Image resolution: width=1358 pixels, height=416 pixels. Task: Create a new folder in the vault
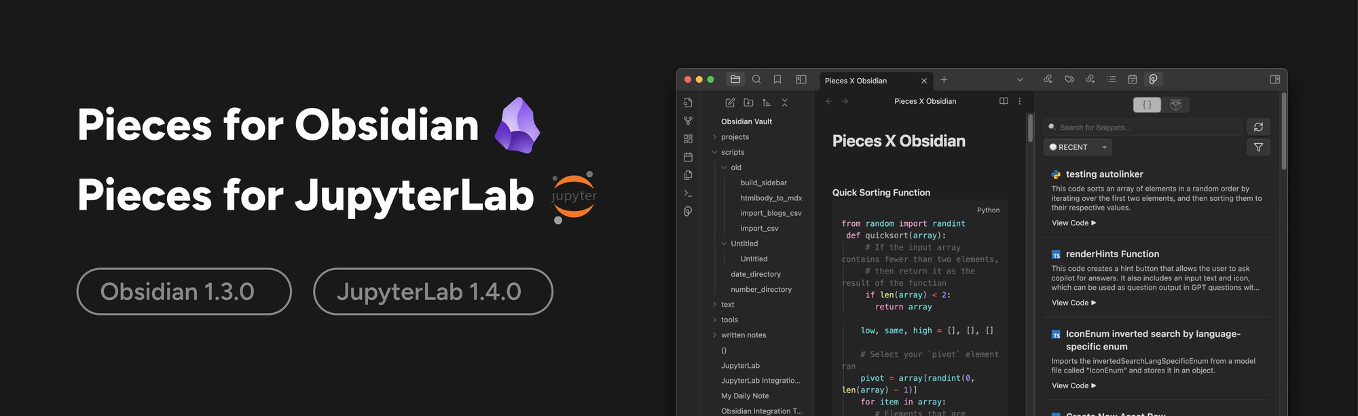point(748,102)
